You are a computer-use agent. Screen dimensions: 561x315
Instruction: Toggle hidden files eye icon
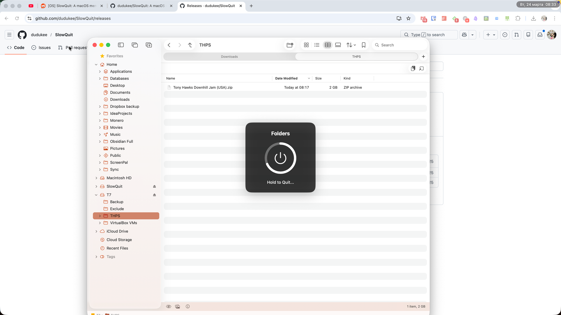point(169,307)
